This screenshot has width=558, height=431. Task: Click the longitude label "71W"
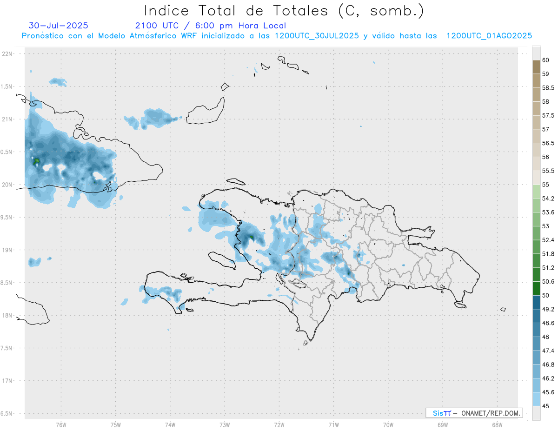click(333, 425)
